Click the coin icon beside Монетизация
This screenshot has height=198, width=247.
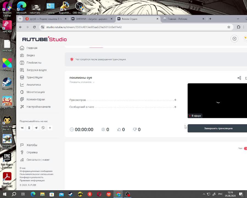coord(22,92)
